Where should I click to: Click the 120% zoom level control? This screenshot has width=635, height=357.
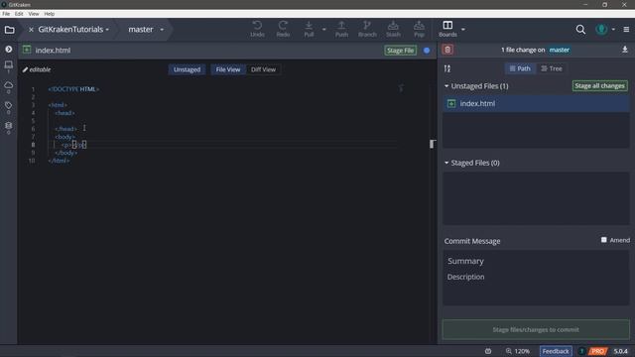click(518, 351)
